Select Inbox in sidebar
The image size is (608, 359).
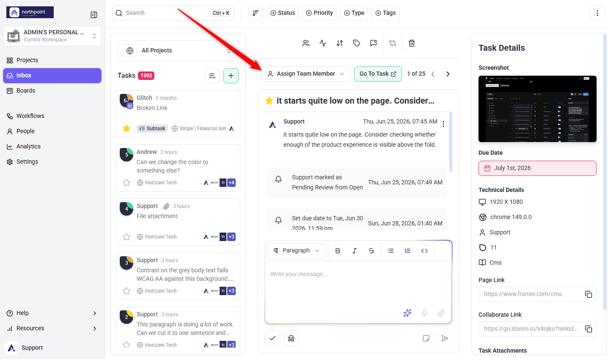[x=52, y=76]
